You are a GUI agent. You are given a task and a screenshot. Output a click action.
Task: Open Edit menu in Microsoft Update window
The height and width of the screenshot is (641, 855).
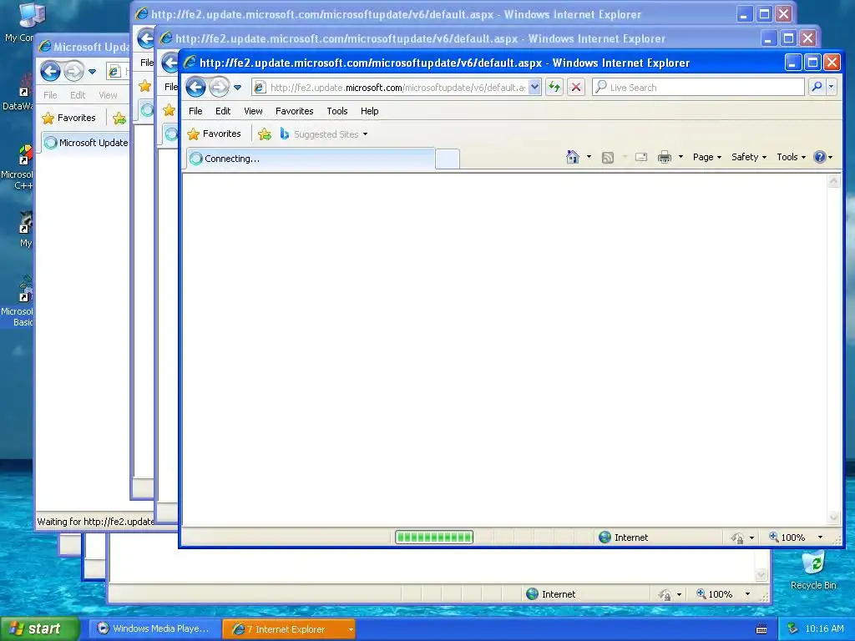point(78,95)
